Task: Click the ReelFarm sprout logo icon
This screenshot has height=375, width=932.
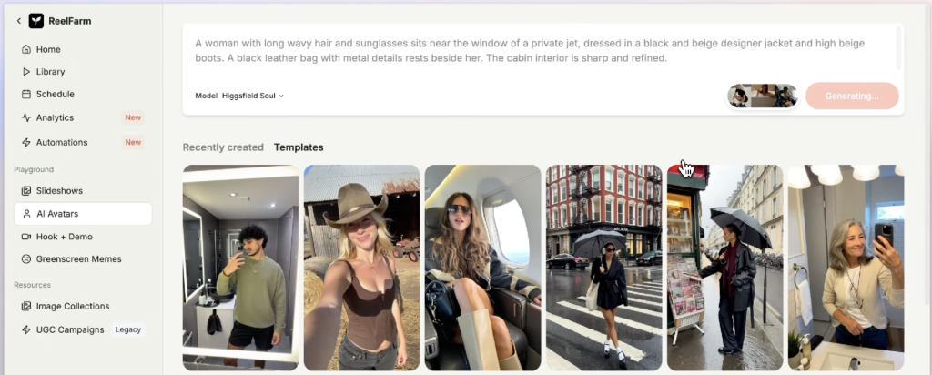Action: [36, 21]
